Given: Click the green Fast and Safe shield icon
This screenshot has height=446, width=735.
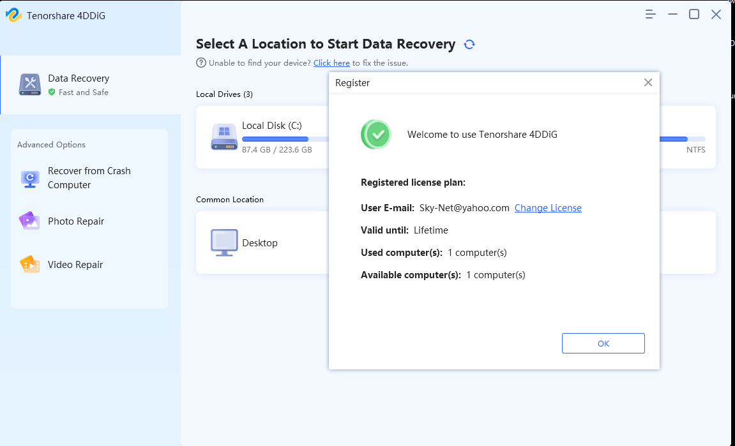Looking at the screenshot, I should point(52,93).
